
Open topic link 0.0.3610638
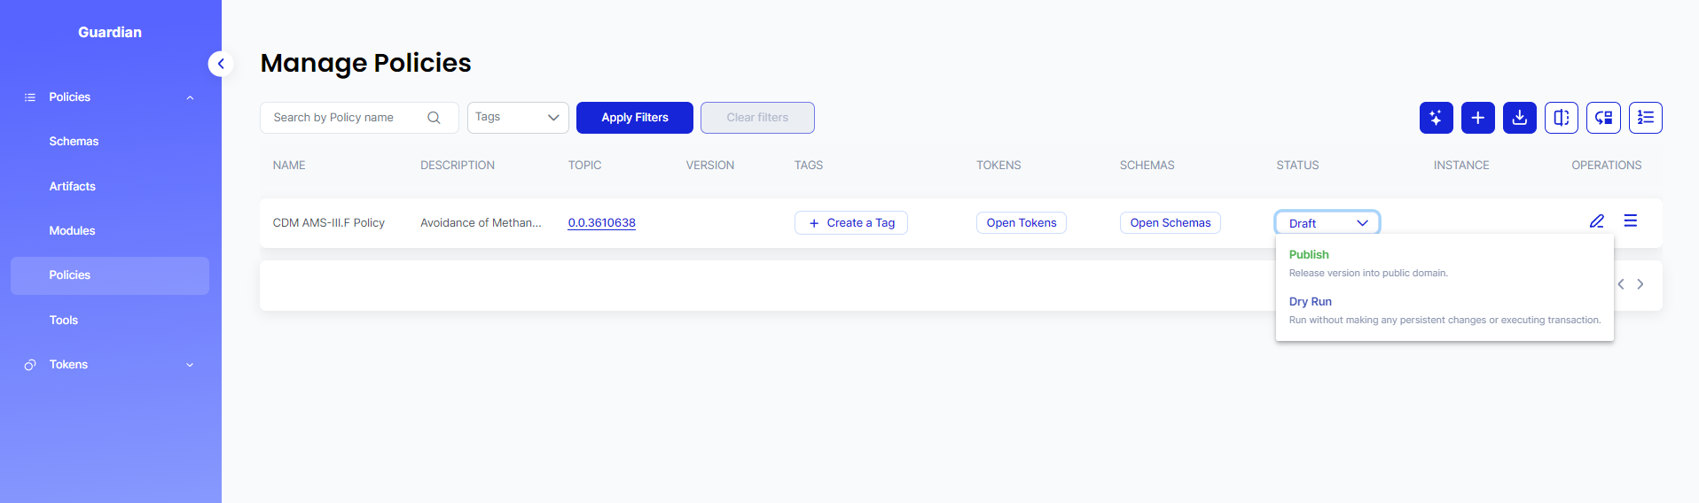coord(601,223)
